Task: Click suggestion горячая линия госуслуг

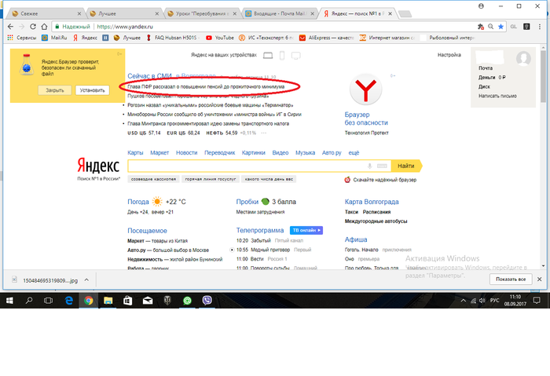Action: [x=211, y=179]
